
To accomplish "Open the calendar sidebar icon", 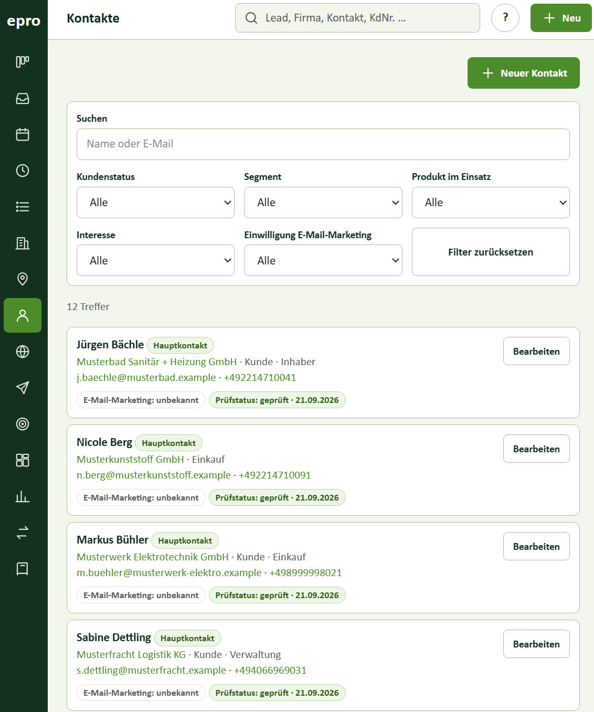I will 23,134.
